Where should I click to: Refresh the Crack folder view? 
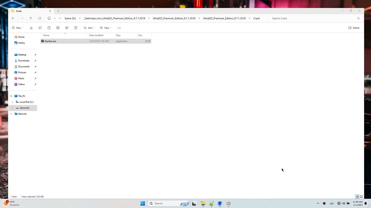[40, 18]
